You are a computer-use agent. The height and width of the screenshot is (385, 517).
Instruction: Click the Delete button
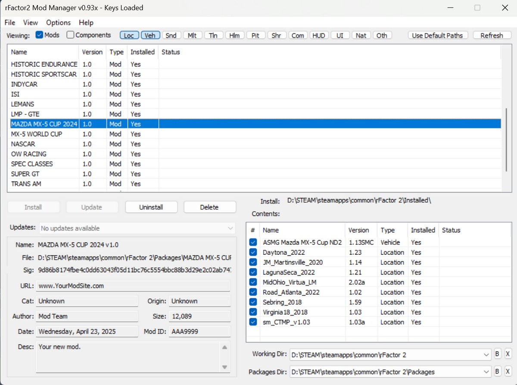[209, 207]
